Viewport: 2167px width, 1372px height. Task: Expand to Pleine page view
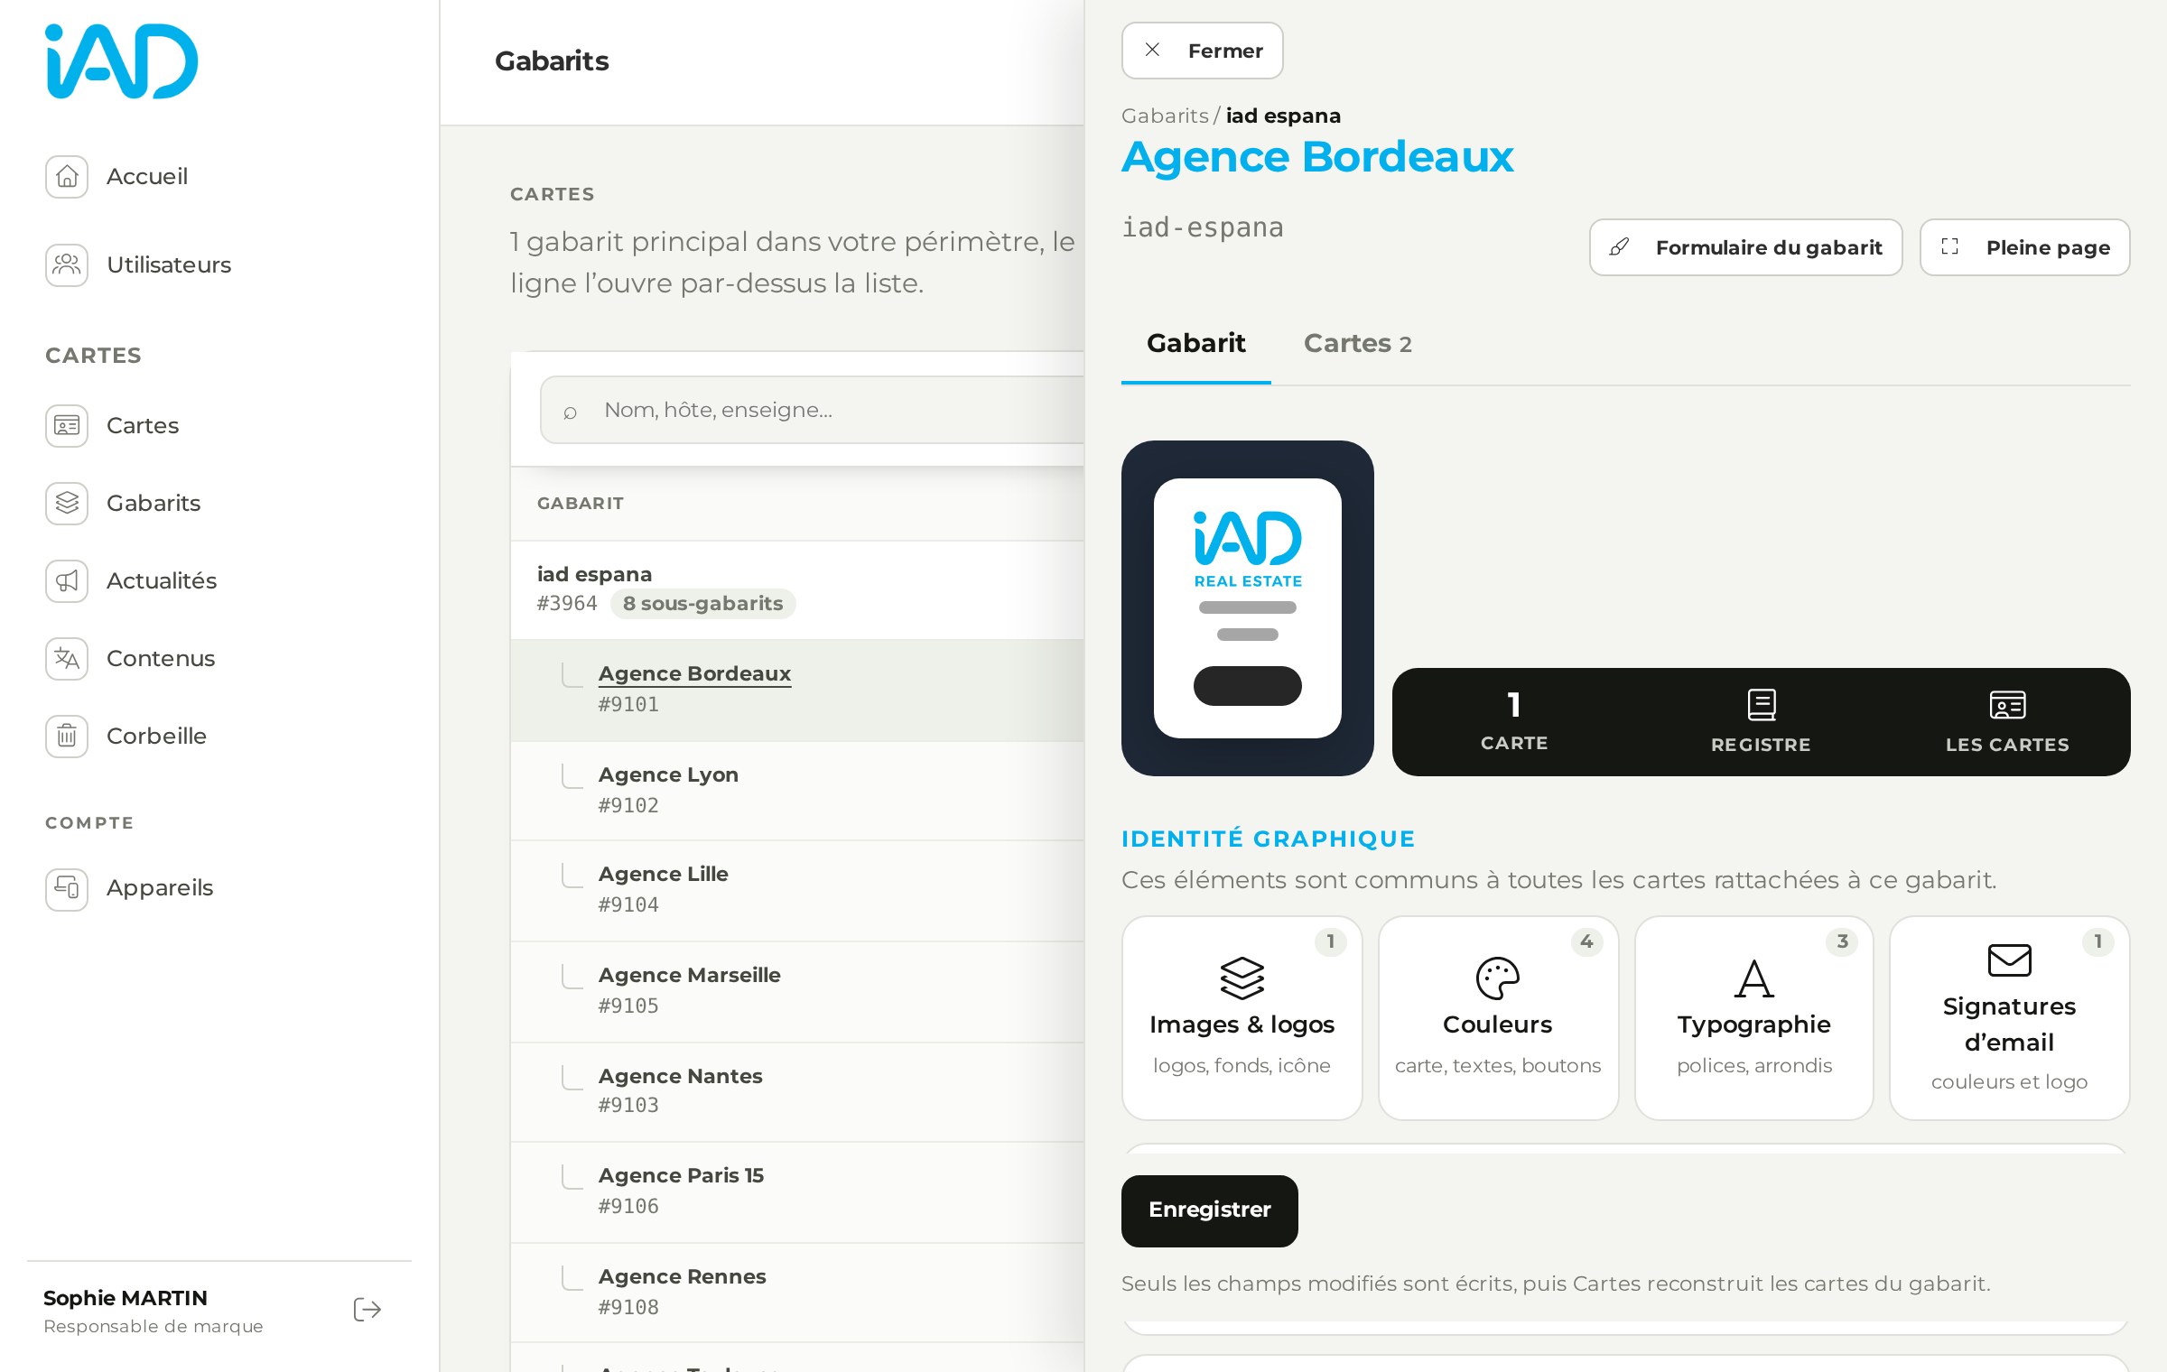coord(2024,247)
